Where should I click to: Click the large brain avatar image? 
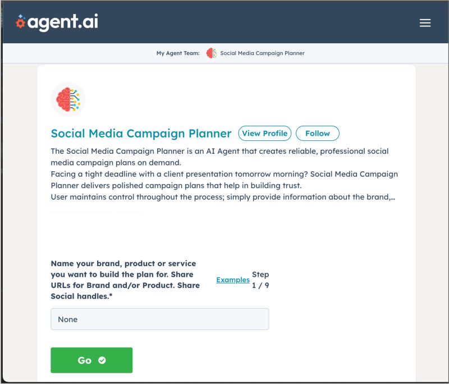pyautogui.click(x=68, y=99)
